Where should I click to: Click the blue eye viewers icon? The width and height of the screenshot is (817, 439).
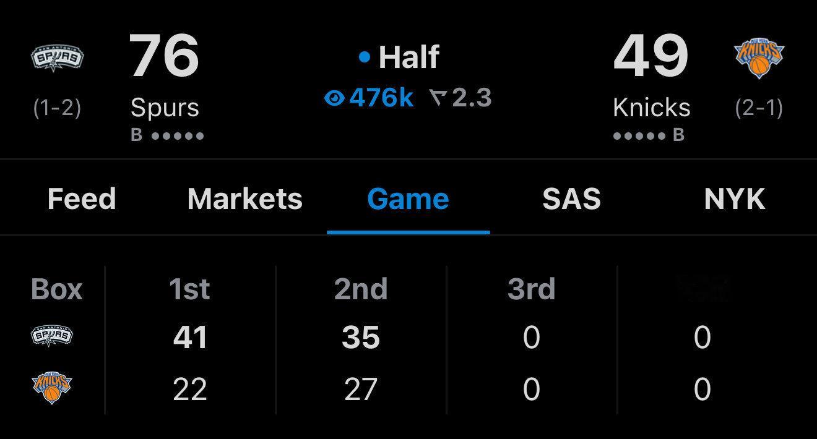(334, 98)
